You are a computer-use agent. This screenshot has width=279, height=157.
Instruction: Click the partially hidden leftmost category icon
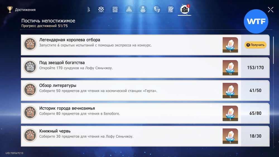coord(89,9)
